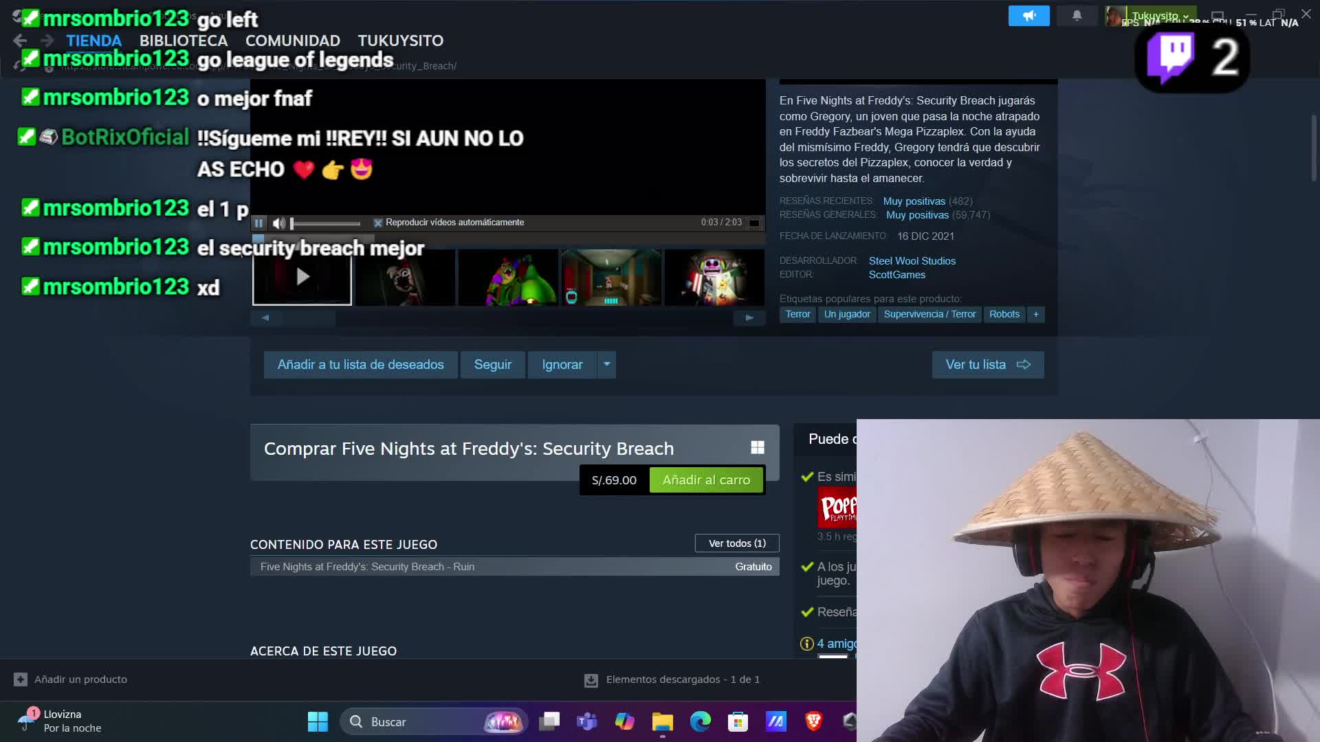
Task: Click the page vertical scrollbar
Action: point(1314,148)
